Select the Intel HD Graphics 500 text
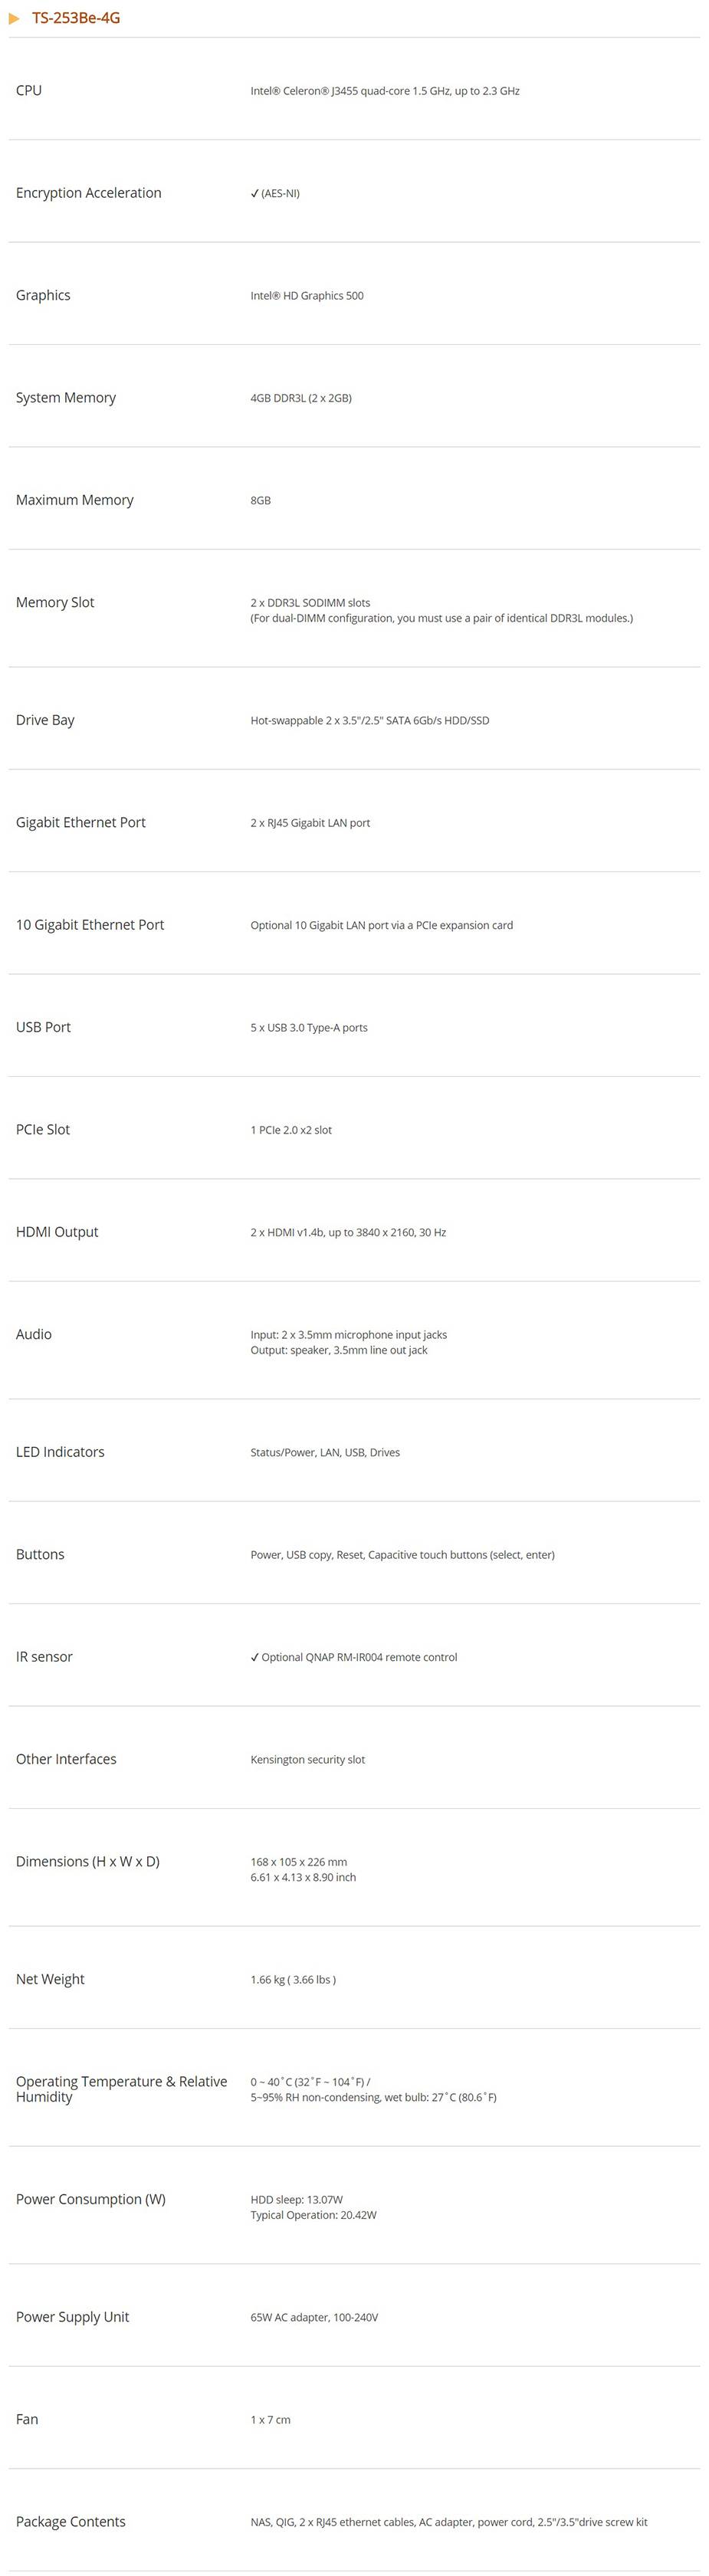709x2576 pixels. pos(307,296)
